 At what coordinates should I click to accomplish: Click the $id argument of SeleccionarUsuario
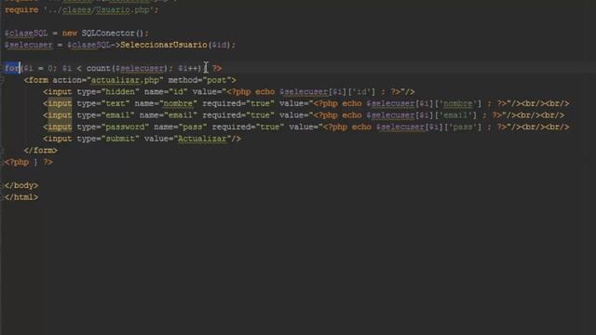click(220, 46)
